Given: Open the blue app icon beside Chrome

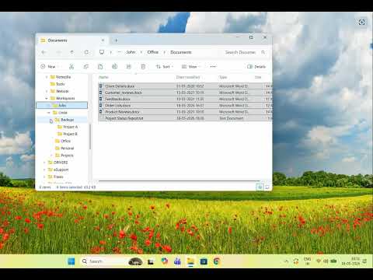Looking at the screenshot, I should [x=204, y=261].
